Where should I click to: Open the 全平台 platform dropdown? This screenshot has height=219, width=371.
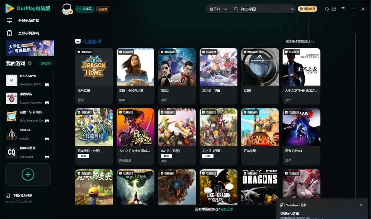[218, 9]
